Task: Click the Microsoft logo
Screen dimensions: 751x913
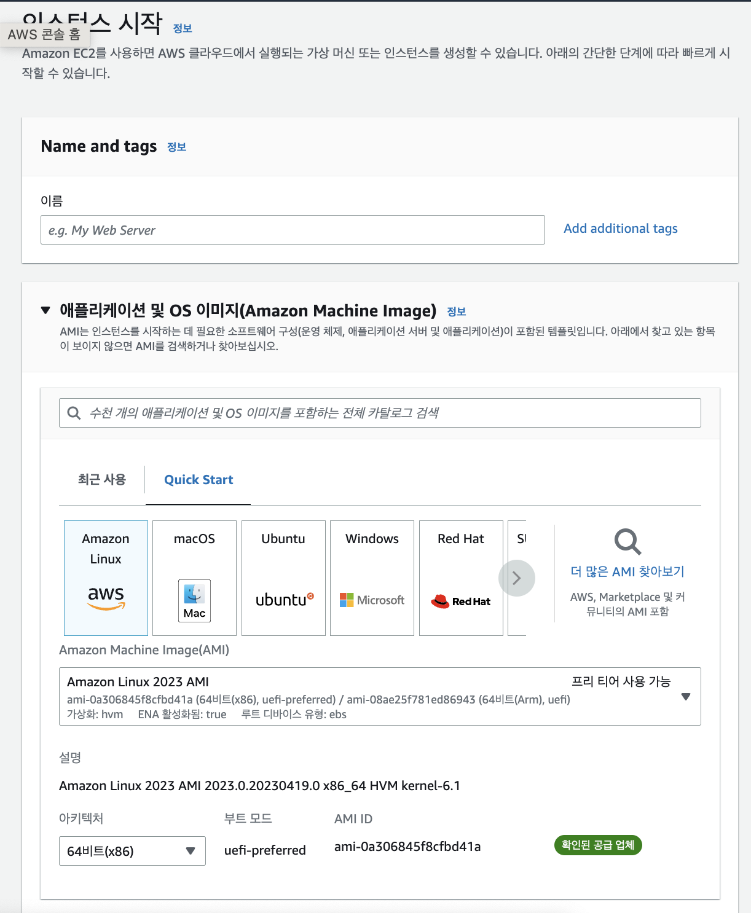Action: click(372, 600)
